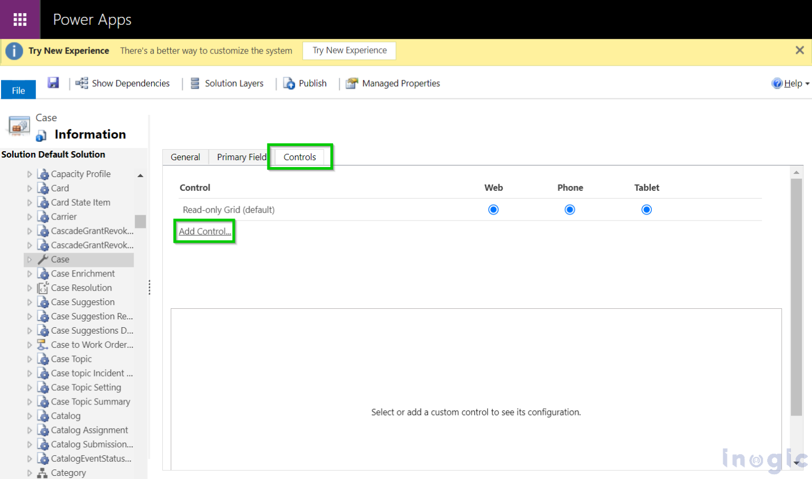Open the app launcher waffle menu
This screenshot has height=479, width=812.
tap(20, 19)
